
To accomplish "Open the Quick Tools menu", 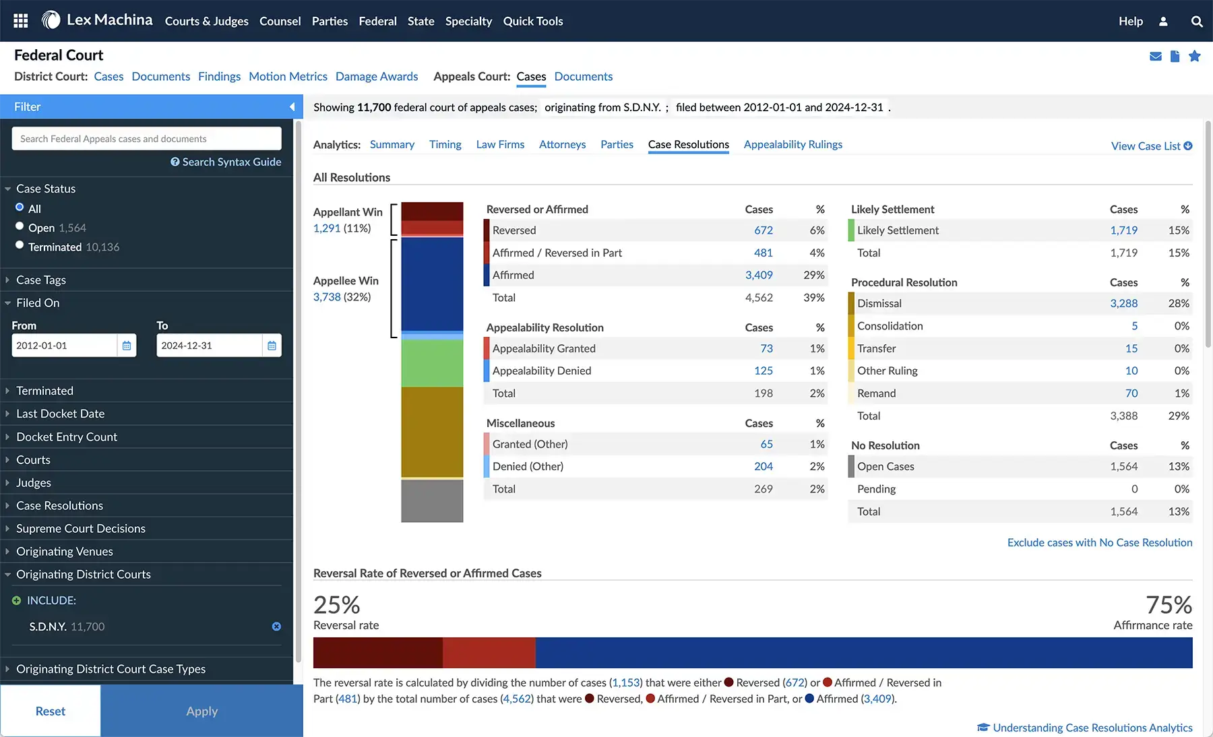I will (x=533, y=21).
